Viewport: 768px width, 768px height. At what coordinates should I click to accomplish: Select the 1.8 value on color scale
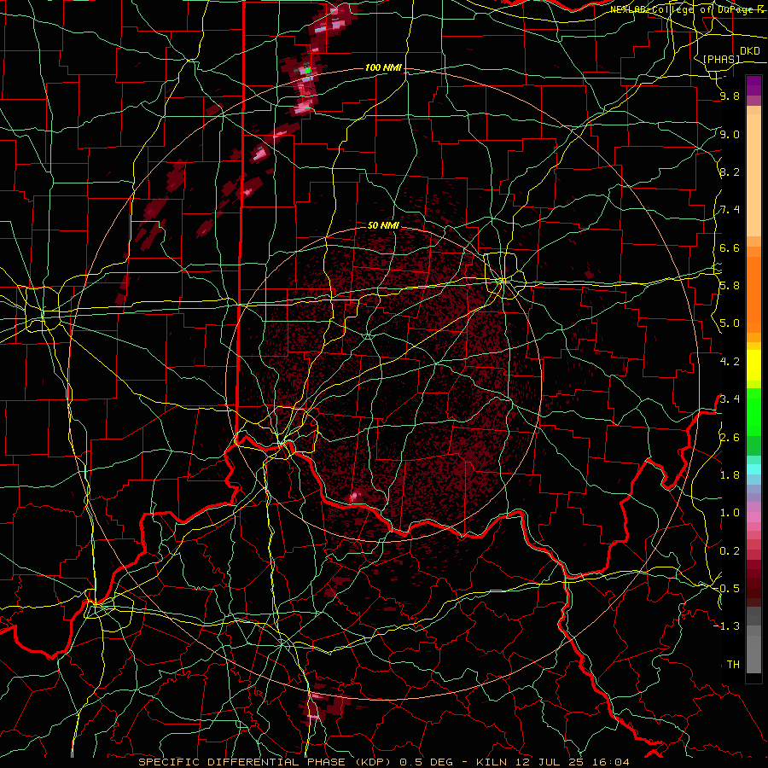(x=730, y=474)
